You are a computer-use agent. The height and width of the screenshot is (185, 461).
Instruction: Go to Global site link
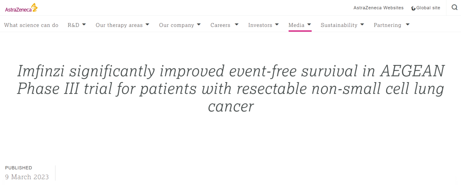coord(428,8)
